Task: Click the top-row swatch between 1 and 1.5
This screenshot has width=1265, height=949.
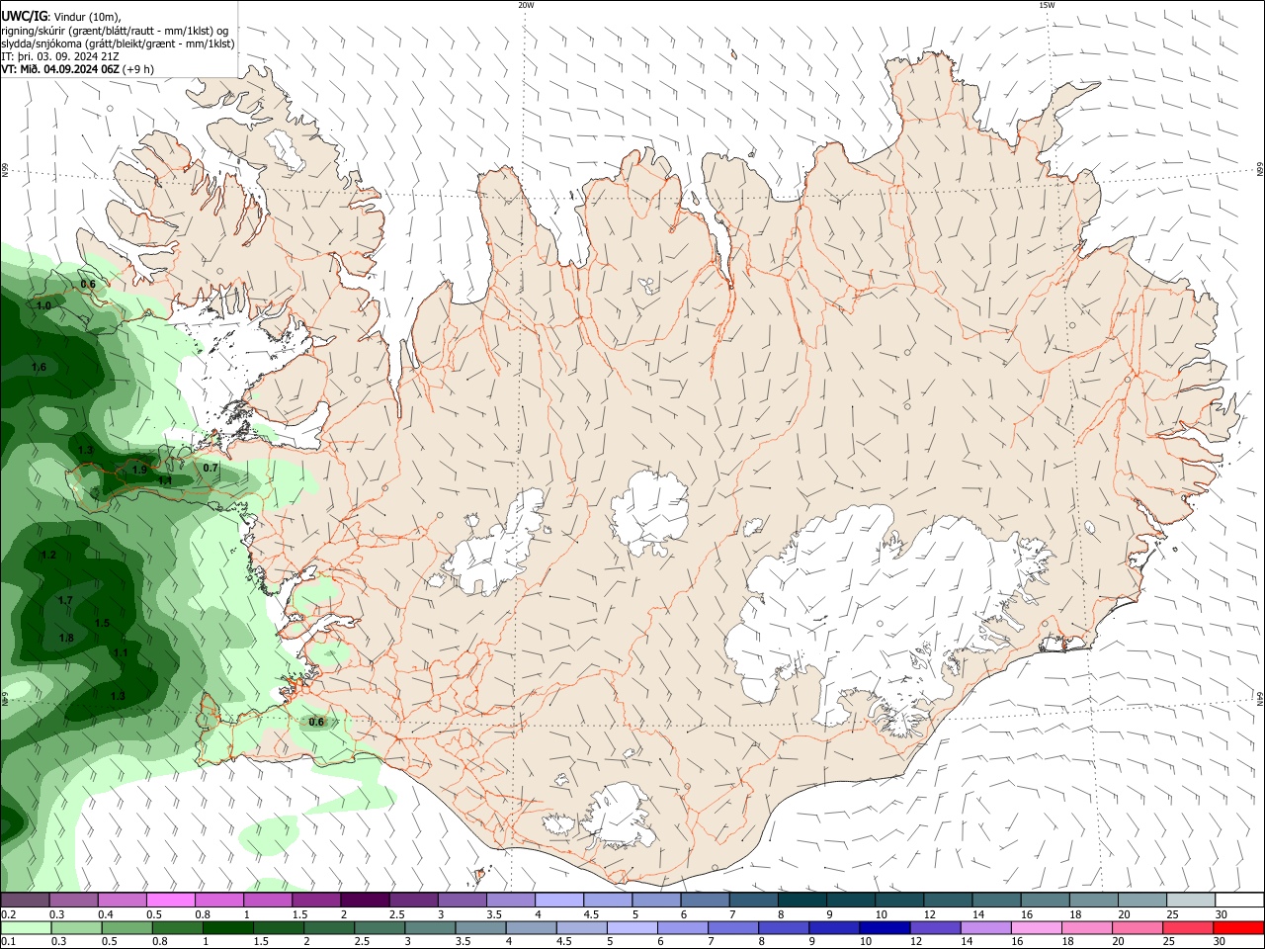Action: coord(267,900)
